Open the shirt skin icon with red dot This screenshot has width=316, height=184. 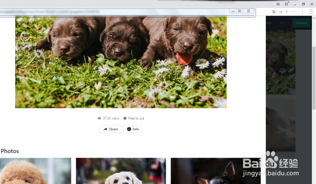pos(286,4)
